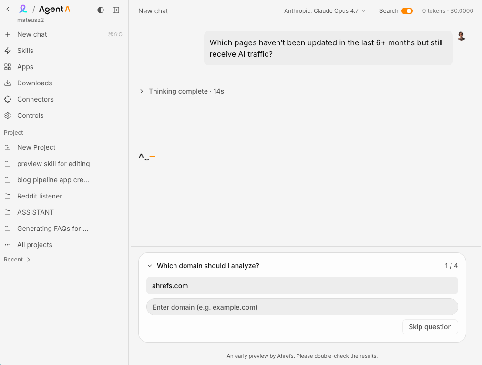The image size is (482, 365).
Task: Click the New Project folder-plus icon
Action: click(x=8, y=147)
